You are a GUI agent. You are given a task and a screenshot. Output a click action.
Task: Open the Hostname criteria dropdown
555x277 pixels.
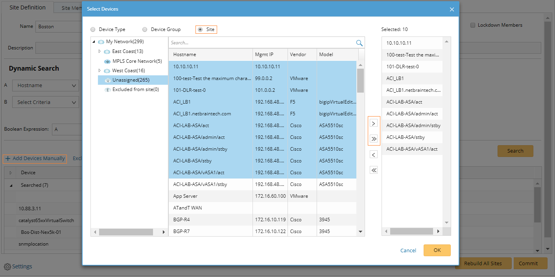[46, 86]
